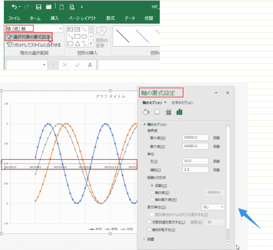Screen dimensions: 273x250
Task: Enable the 対数目盛を表示する checkbox
Action: click(x=150, y=222)
